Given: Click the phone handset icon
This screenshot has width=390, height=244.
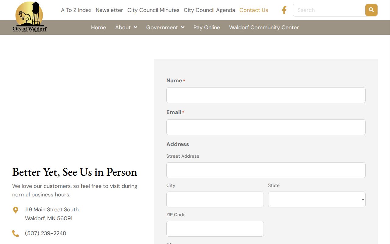Looking at the screenshot, I should 16,234.
